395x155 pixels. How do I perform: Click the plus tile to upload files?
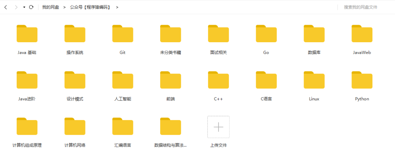coord(218,127)
